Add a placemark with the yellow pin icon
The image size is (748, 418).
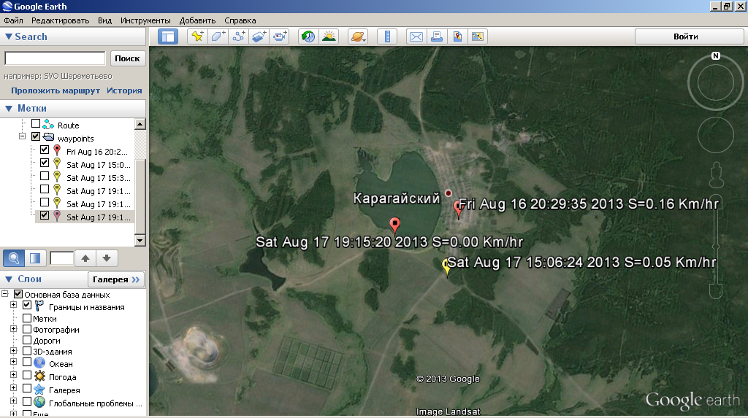pyautogui.click(x=197, y=36)
